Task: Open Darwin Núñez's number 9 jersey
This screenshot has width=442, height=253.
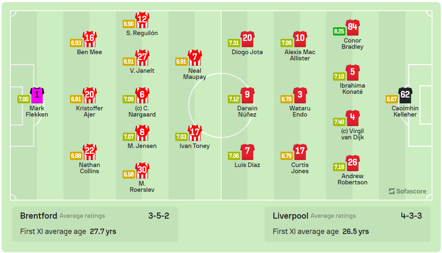Action: pyautogui.click(x=247, y=95)
